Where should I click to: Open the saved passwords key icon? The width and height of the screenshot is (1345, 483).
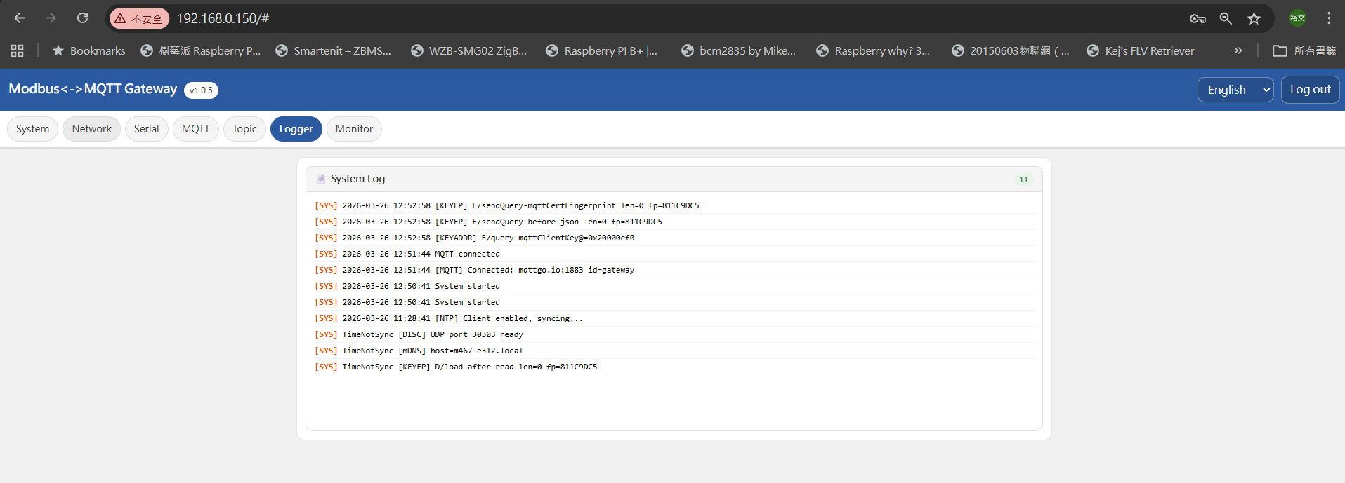click(x=1197, y=19)
